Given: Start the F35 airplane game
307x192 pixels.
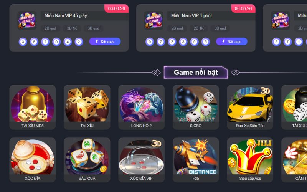Looking at the screenshot, I should [196, 160].
